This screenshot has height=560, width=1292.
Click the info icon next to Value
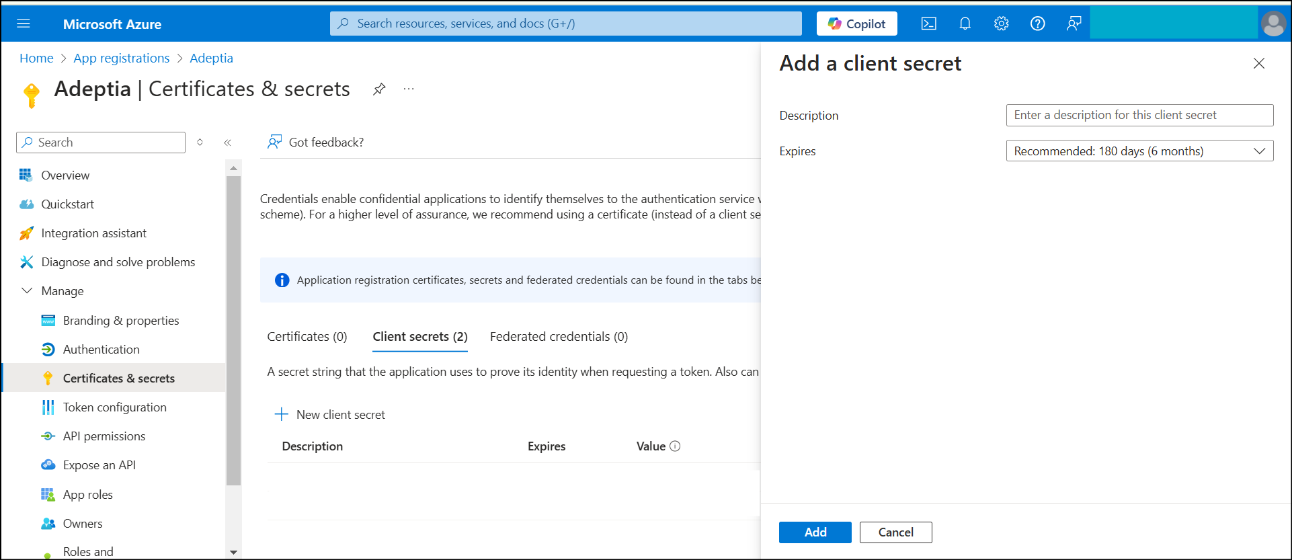(675, 446)
